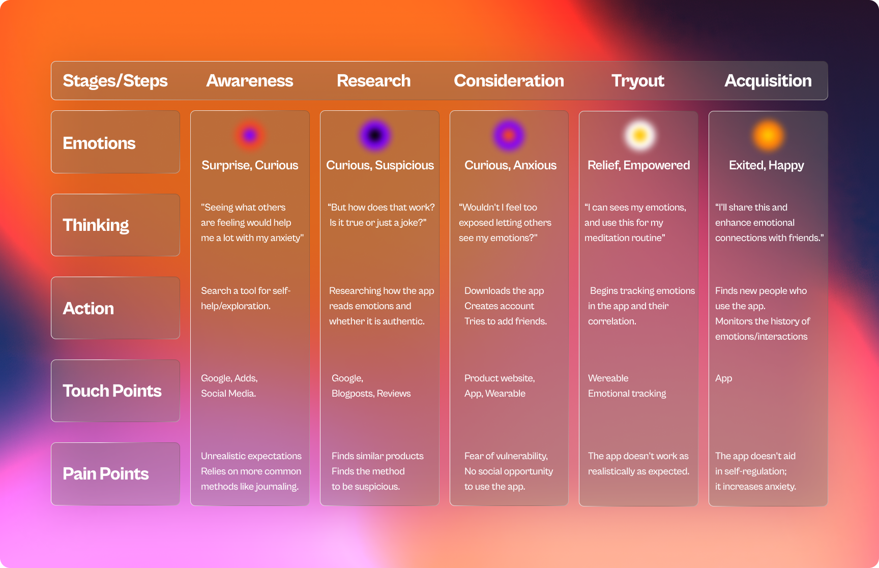The height and width of the screenshot is (568, 879).
Task: Click the Research stage dark purple orb
Action: pyautogui.click(x=375, y=135)
